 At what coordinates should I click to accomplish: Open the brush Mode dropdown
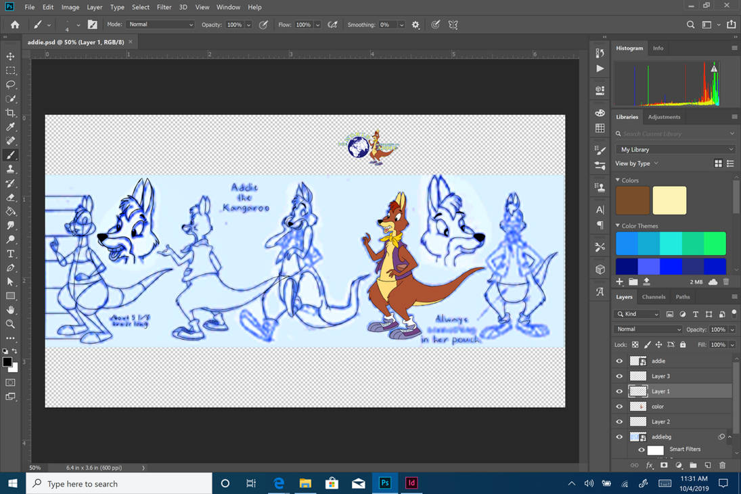pos(160,24)
